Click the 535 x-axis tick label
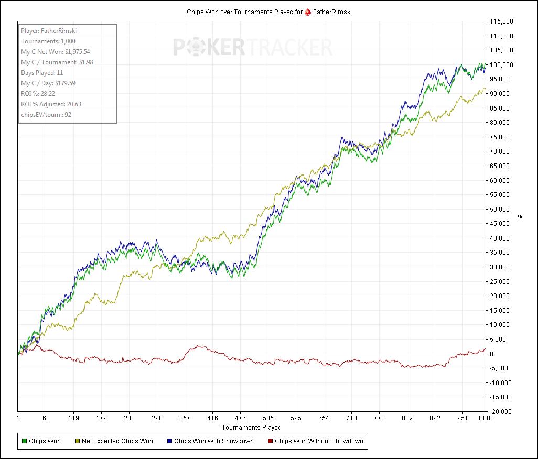 (x=268, y=418)
